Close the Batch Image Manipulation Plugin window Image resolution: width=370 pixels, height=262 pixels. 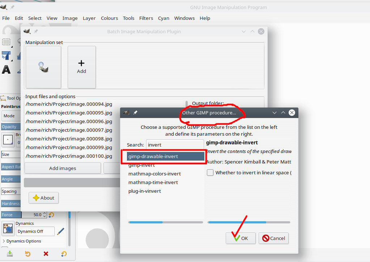click(x=261, y=31)
